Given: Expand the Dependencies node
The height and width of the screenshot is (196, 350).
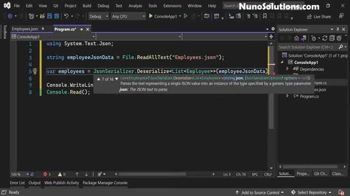Looking at the screenshot, I should pyautogui.click(x=287, y=69).
